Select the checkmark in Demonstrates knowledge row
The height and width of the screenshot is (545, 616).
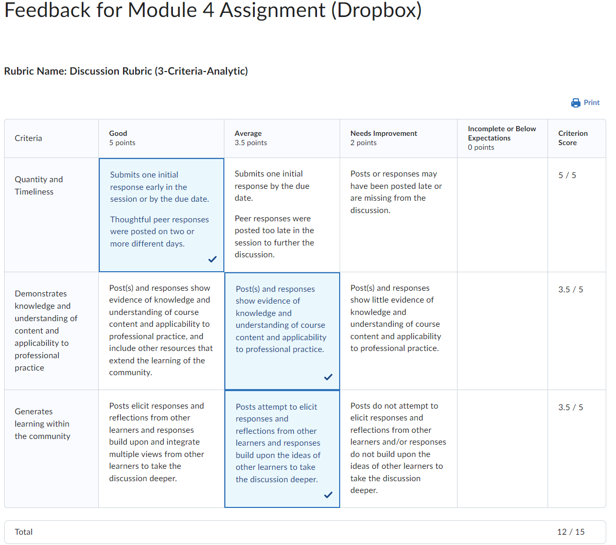pos(328,377)
